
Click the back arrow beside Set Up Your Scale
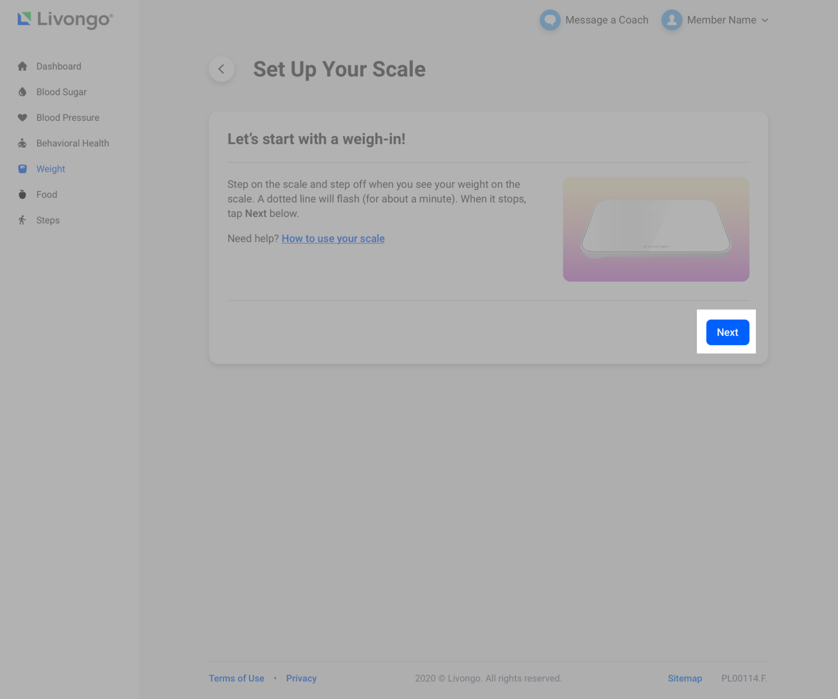[x=221, y=69]
